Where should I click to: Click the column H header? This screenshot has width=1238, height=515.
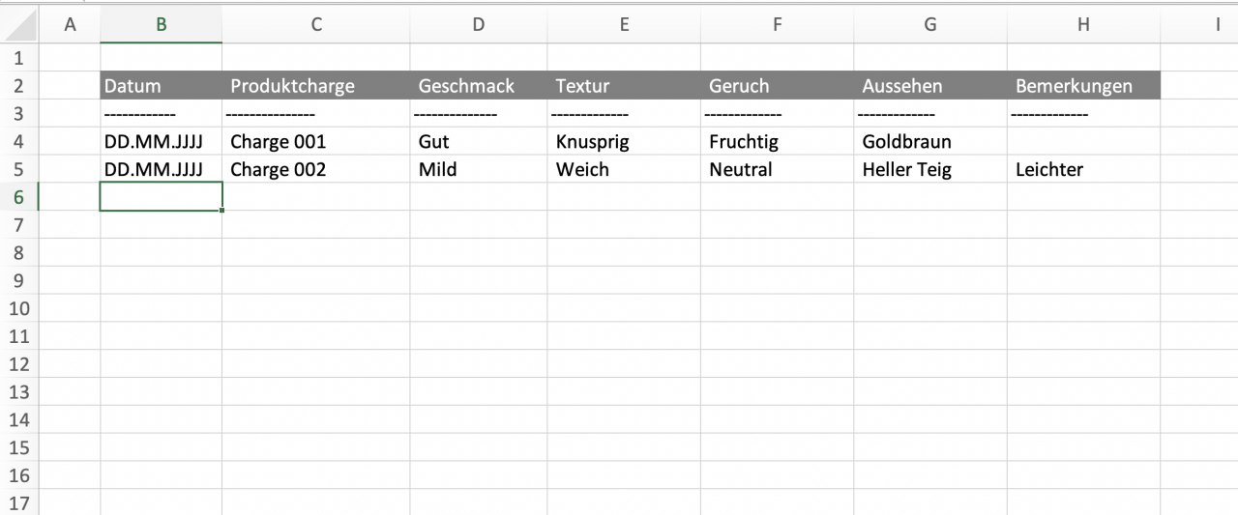1082,26
